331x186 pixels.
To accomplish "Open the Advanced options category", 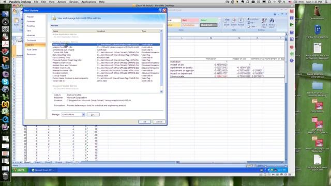I will click(x=31, y=35).
